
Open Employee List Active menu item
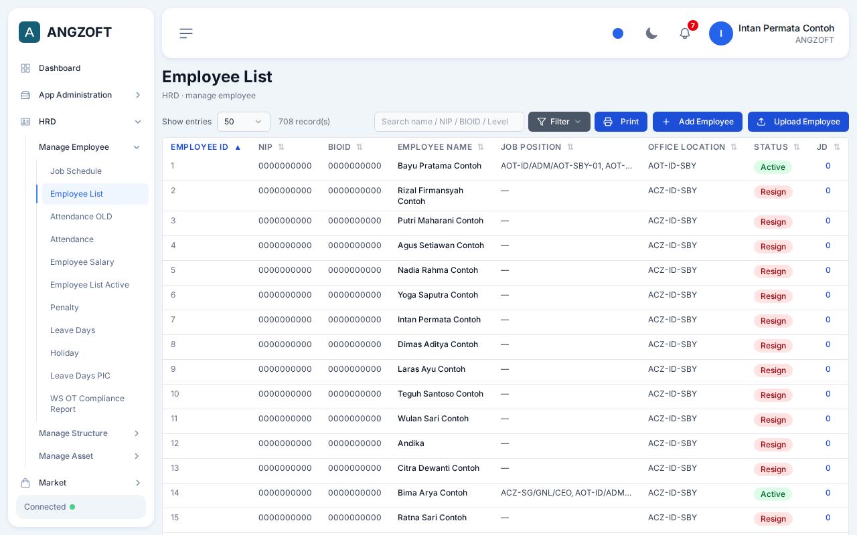[x=95, y=285]
